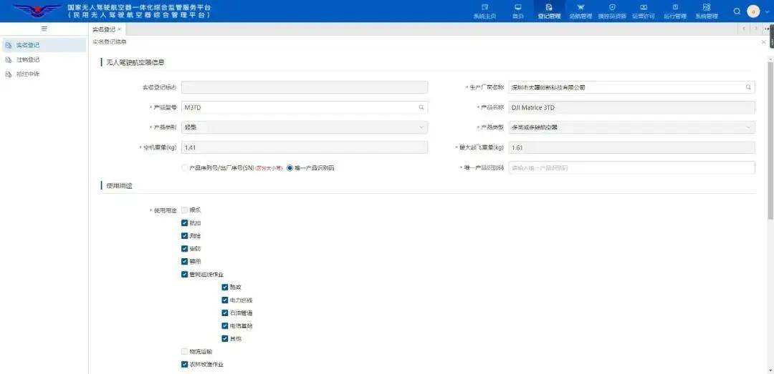The image size is (774, 374).
Task: Switch to the 实名登记 tab
Action: [x=103, y=29]
